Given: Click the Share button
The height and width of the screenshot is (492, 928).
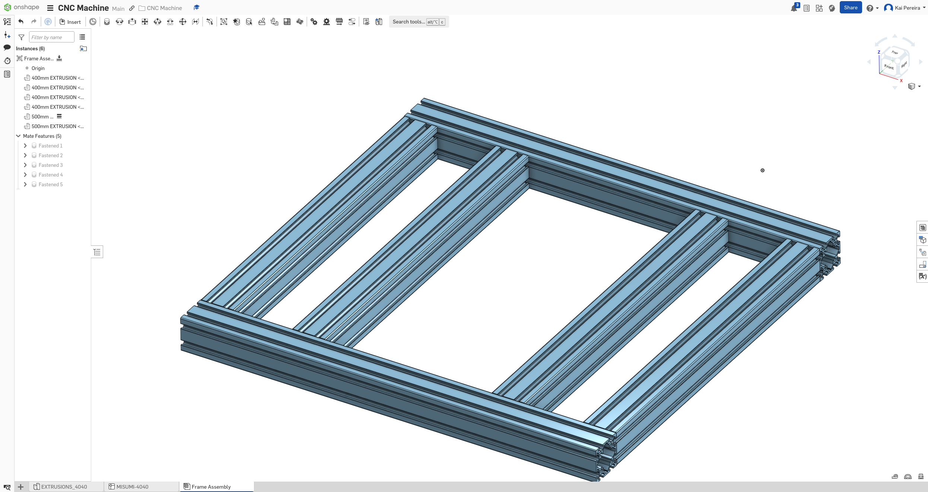Looking at the screenshot, I should (851, 7).
